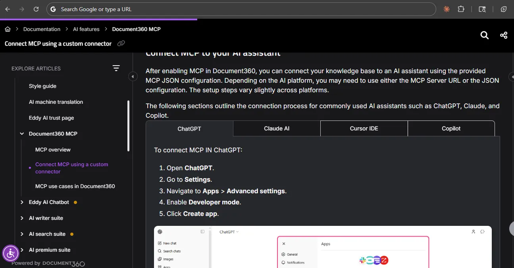Switch to the Cursor IDE tab
Viewport: 514px width, 268px height.
tap(364, 128)
